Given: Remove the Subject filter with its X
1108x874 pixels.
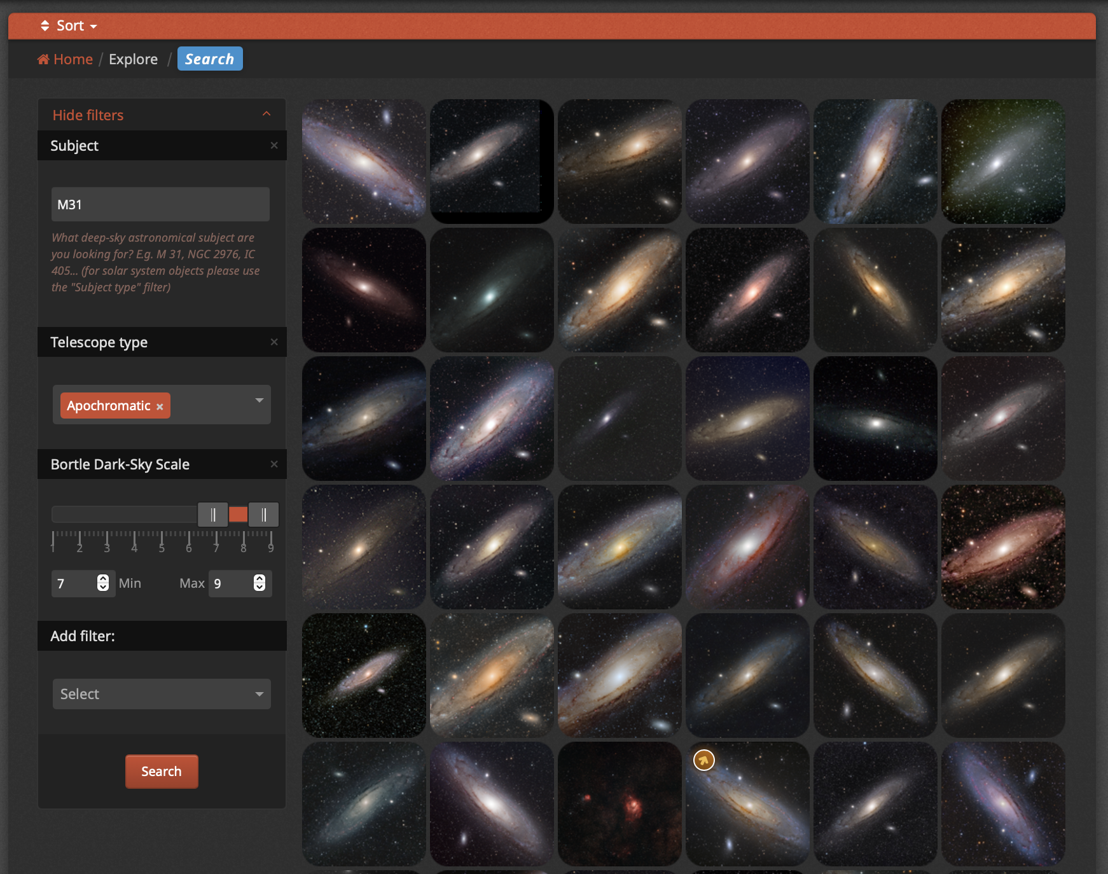Looking at the screenshot, I should click(274, 146).
